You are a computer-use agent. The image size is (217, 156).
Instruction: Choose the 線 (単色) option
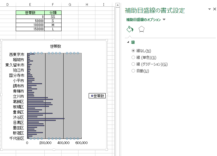pyautogui.click(x=134, y=57)
